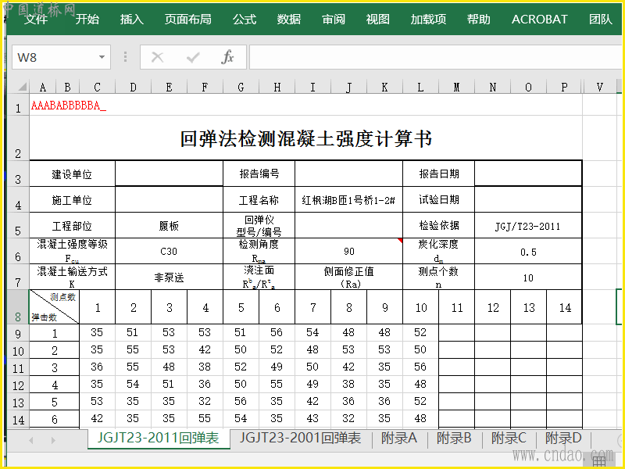Select row header 3
The image size is (625, 469).
tap(18, 174)
